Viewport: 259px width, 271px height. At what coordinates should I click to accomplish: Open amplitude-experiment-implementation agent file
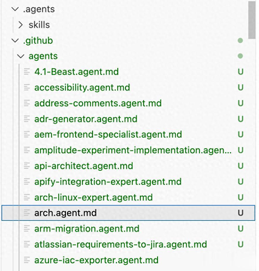[x=133, y=150]
